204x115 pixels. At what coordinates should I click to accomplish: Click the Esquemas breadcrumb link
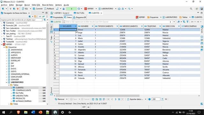[153, 17]
